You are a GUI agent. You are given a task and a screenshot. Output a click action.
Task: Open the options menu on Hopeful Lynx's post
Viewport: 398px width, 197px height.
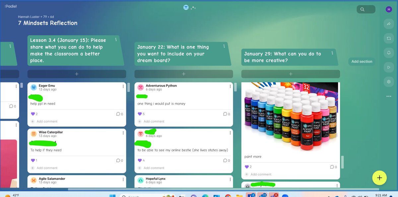point(230,179)
